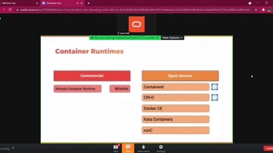Click the Docker CE entry

pyautogui.click(x=175, y=108)
